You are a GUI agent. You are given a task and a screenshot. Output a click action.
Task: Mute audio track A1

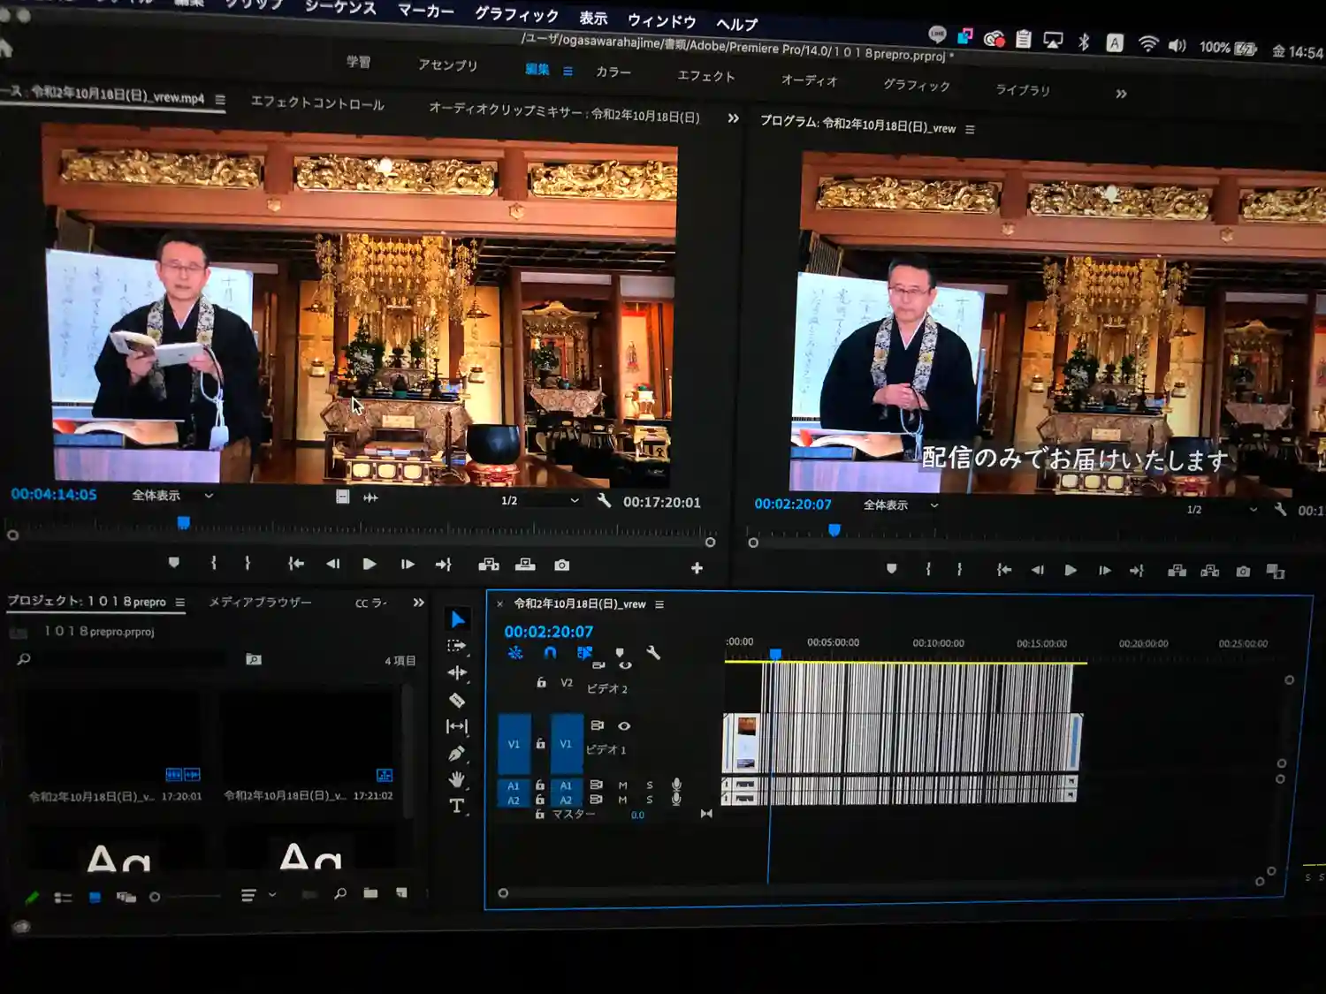[x=623, y=785]
